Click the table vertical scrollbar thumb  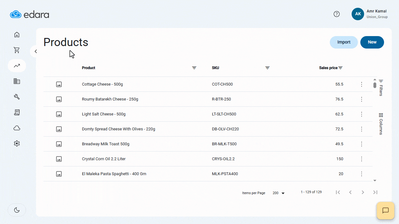click(375, 85)
